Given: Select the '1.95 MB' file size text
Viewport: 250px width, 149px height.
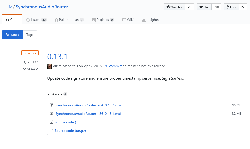Looking at the screenshot, I should point(235,105).
